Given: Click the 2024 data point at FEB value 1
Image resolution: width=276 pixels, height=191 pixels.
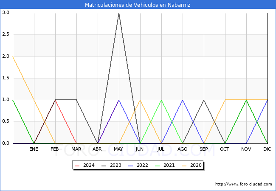Looking at the screenshot, I should pos(55,100).
